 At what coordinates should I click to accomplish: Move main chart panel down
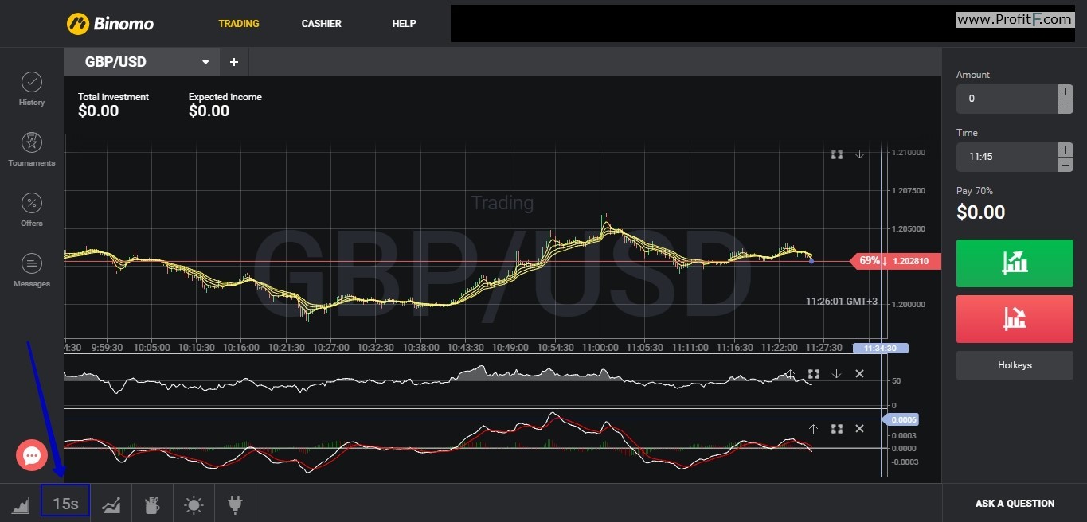(x=859, y=154)
